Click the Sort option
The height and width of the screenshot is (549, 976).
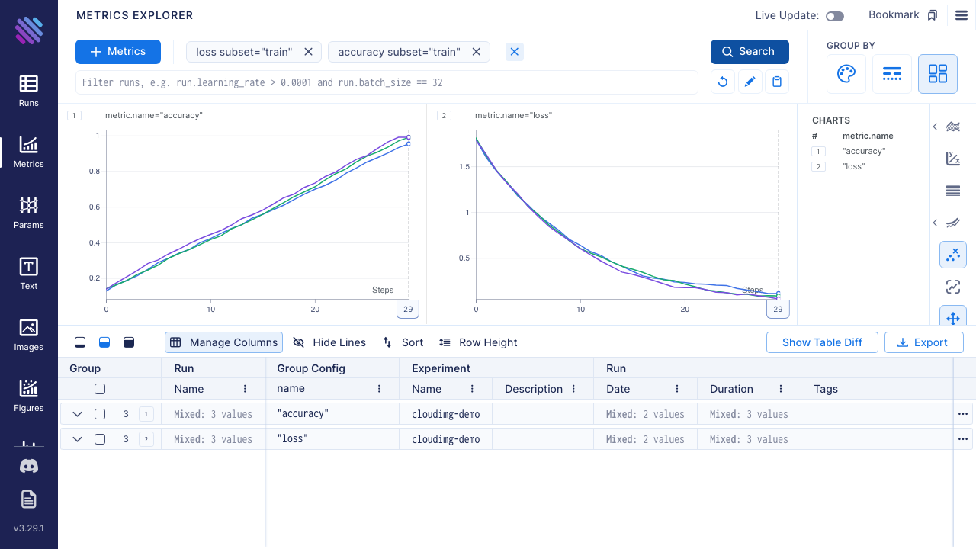point(403,342)
